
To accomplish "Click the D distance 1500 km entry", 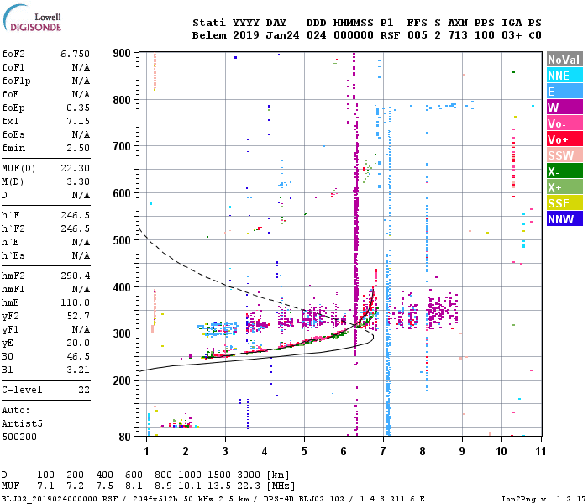I will click(x=219, y=475).
